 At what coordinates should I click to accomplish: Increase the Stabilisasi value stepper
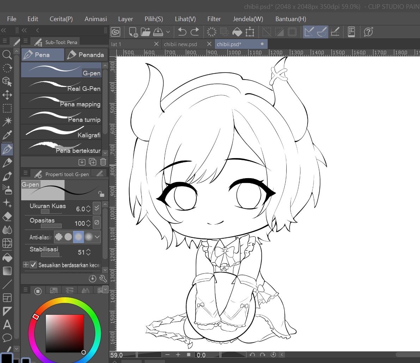(x=89, y=250)
